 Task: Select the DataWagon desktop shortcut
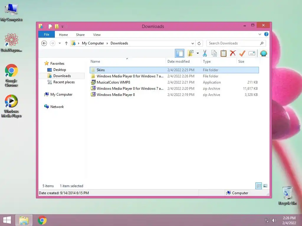click(x=12, y=42)
